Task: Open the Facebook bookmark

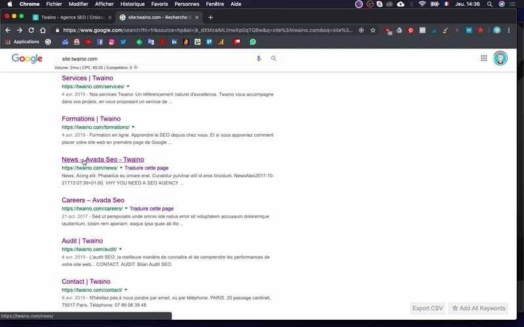Action: [100, 42]
